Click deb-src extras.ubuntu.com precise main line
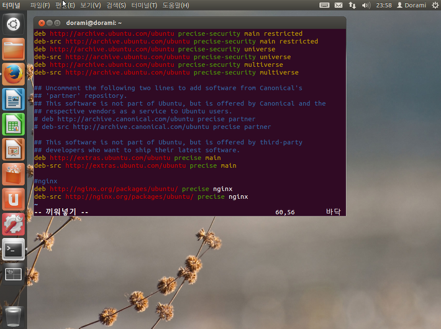The height and width of the screenshot is (329, 441). 135,166
